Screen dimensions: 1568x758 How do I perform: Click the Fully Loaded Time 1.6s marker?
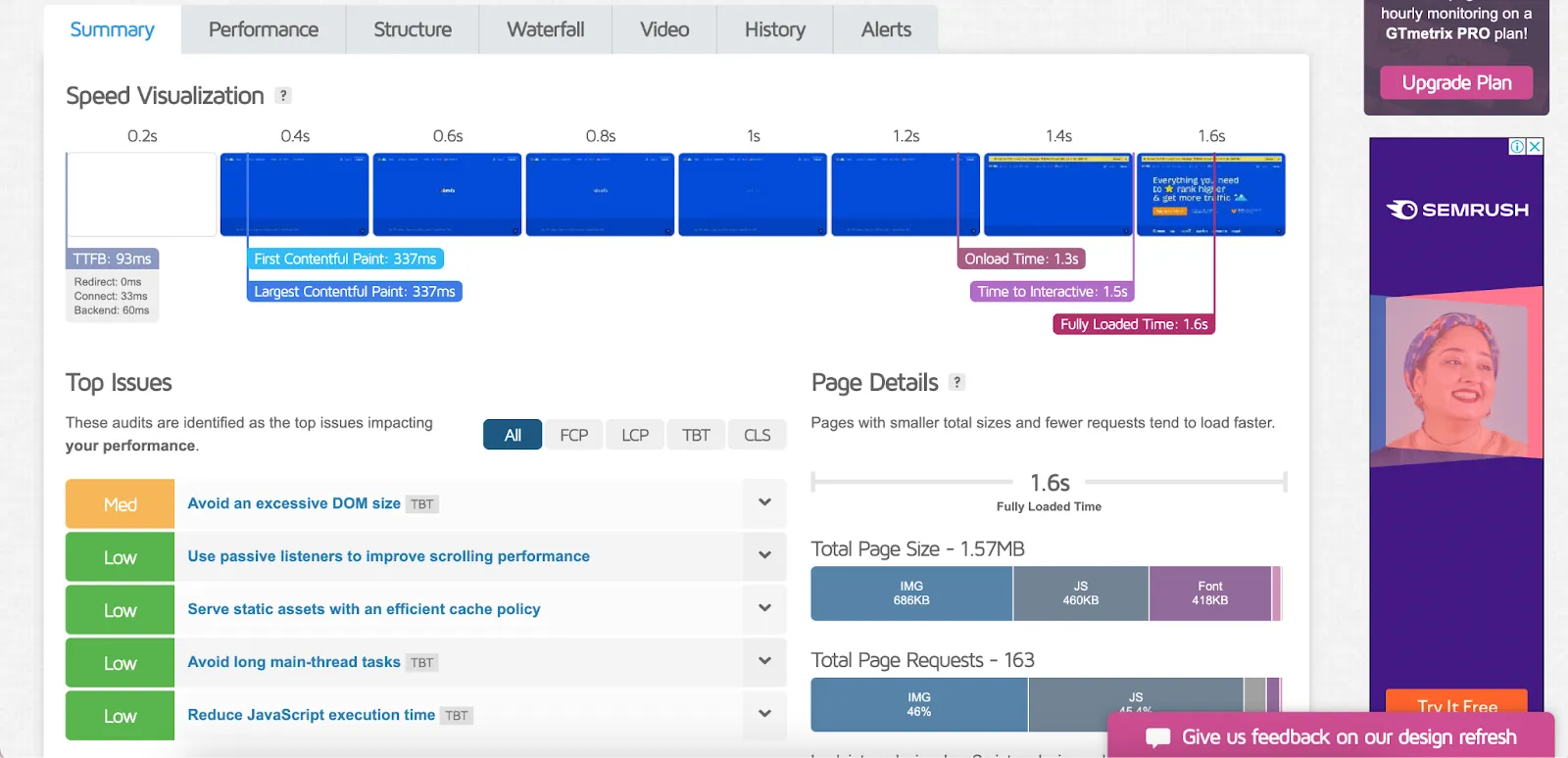(x=1134, y=324)
